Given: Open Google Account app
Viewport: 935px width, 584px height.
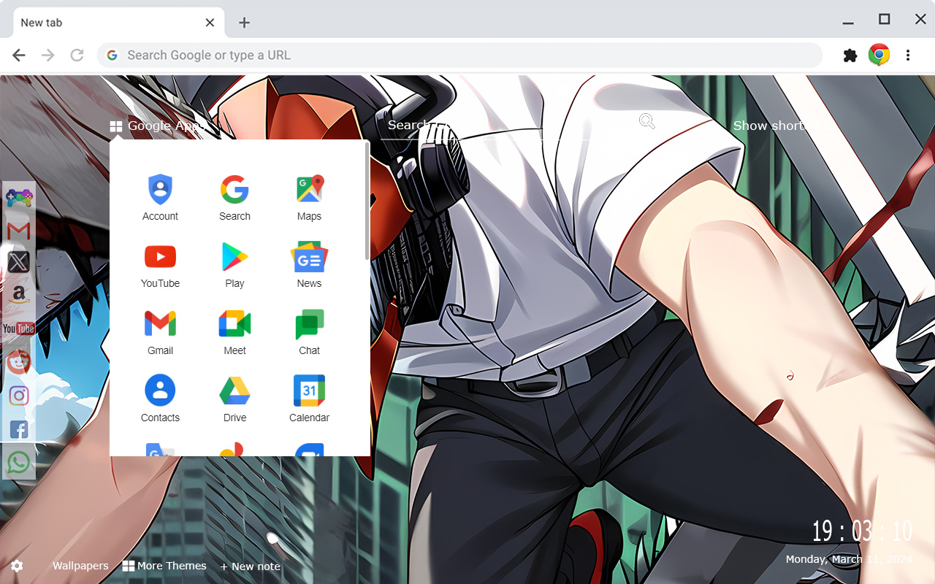Looking at the screenshot, I should pos(160,198).
